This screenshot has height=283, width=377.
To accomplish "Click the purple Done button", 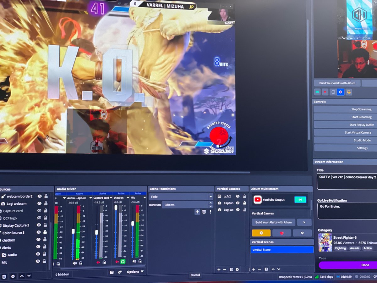I will (x=348, y=265).
